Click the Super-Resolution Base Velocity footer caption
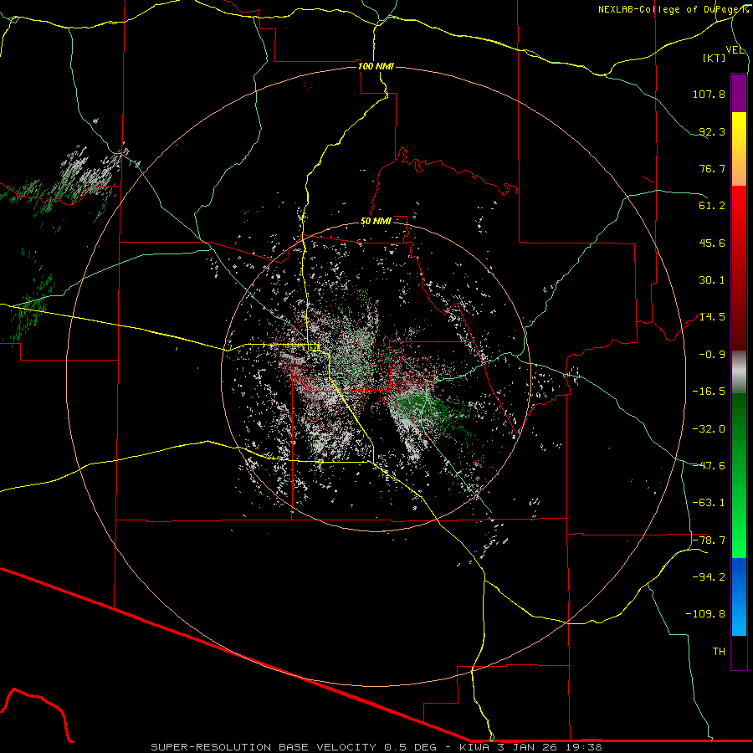753x753 pixels. (376, 747)
